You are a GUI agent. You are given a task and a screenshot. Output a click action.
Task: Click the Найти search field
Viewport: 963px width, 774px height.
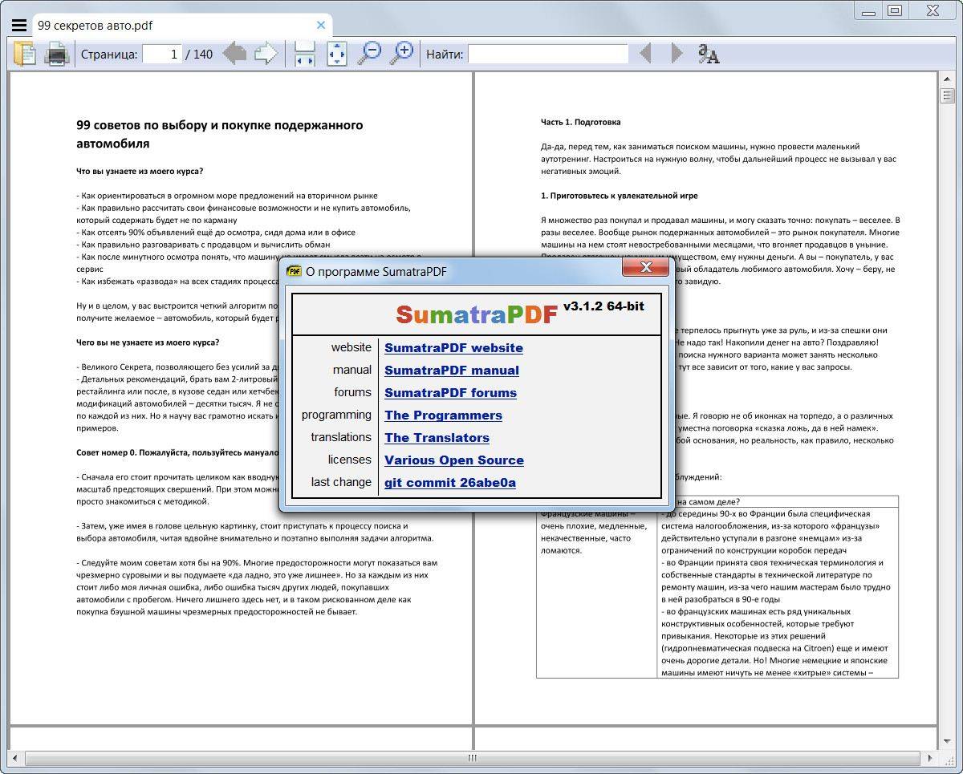tap(547, 54)
